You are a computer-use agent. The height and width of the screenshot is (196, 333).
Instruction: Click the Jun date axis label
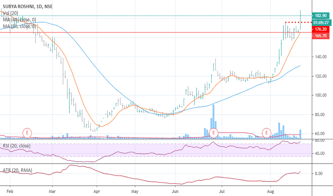(175, 192)
